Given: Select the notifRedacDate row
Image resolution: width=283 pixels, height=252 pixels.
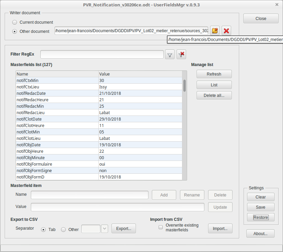Looking at the screenshot, I should coord(99,93).
